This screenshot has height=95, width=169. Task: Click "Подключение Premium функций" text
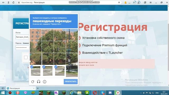point(105,45)
